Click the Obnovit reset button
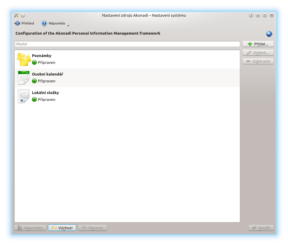288x246 pixels. [x=92, y=228]
